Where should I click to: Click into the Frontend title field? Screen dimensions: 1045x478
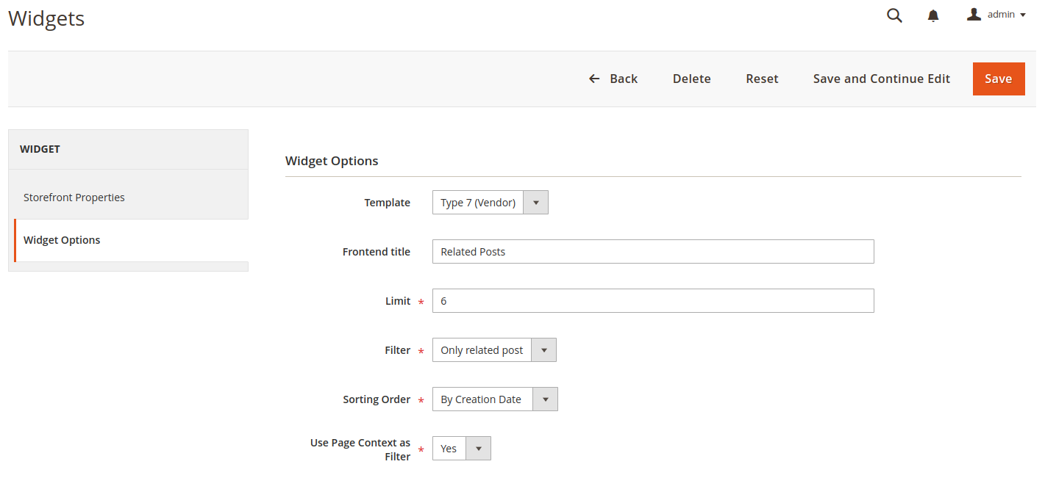click(652, 251)
